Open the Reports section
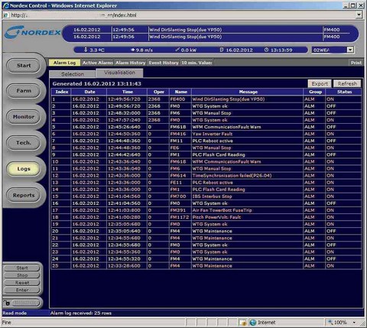Screen dimensions: 367x328 24,195
